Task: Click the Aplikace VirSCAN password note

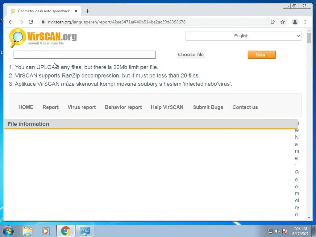Action: pos(121,84)
